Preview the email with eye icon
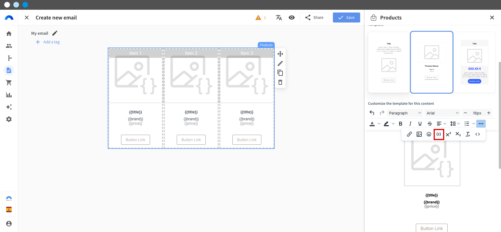Screen dimensions: 501x232 pos(292,18)
